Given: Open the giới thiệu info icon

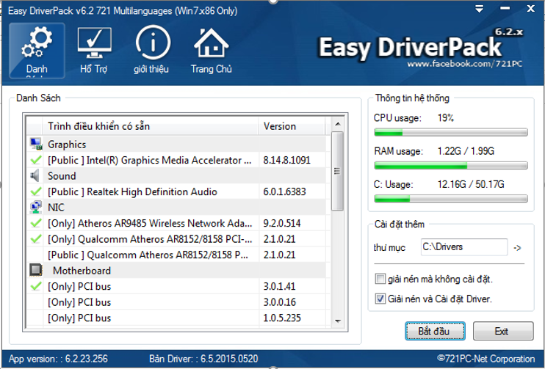Looking at the screenshot, I should [152, 51].
